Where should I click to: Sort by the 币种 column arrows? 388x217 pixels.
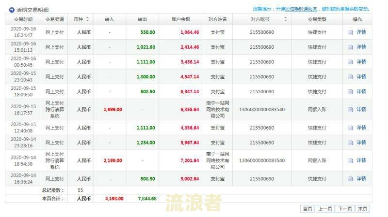(87, 19)
